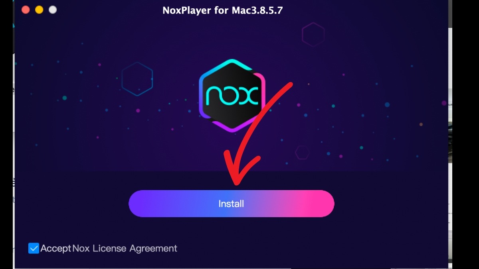Viewport: 479px width, 269px height.
Task: Minimize the installer with the yellow button
Action: (39, 10)
